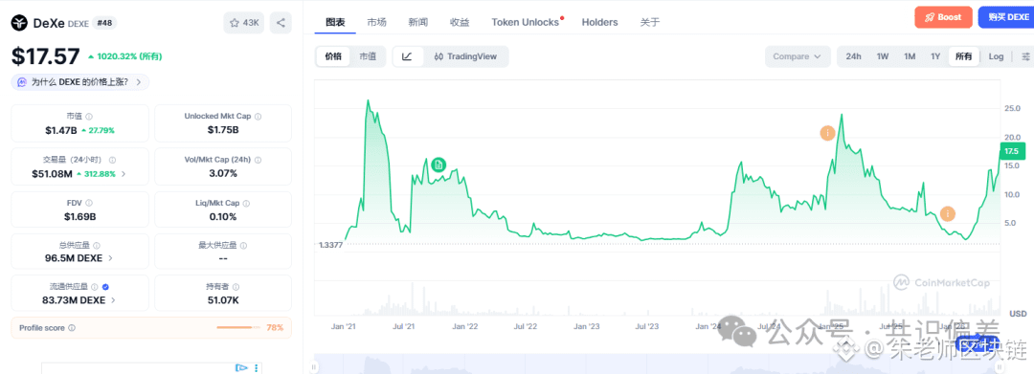Click info icon next to 持有者
1034x374 pixels.
tap(236, 287)
